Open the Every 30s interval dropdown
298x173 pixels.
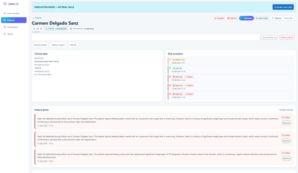[x=289, y=18]
